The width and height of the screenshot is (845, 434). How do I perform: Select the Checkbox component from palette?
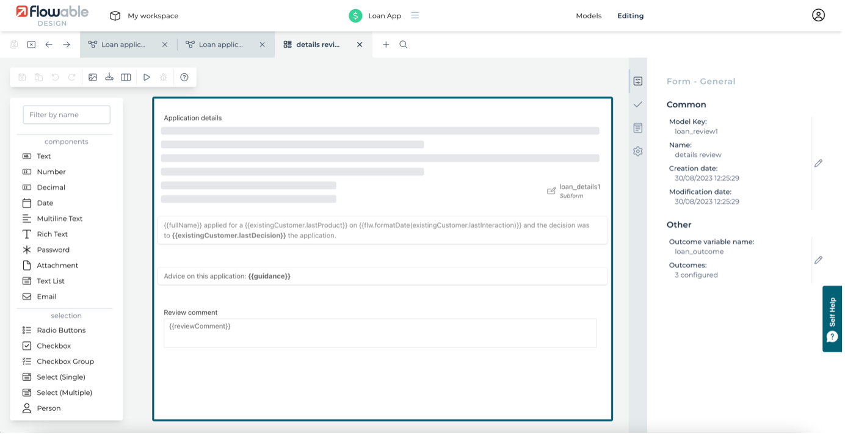point(54,346)
